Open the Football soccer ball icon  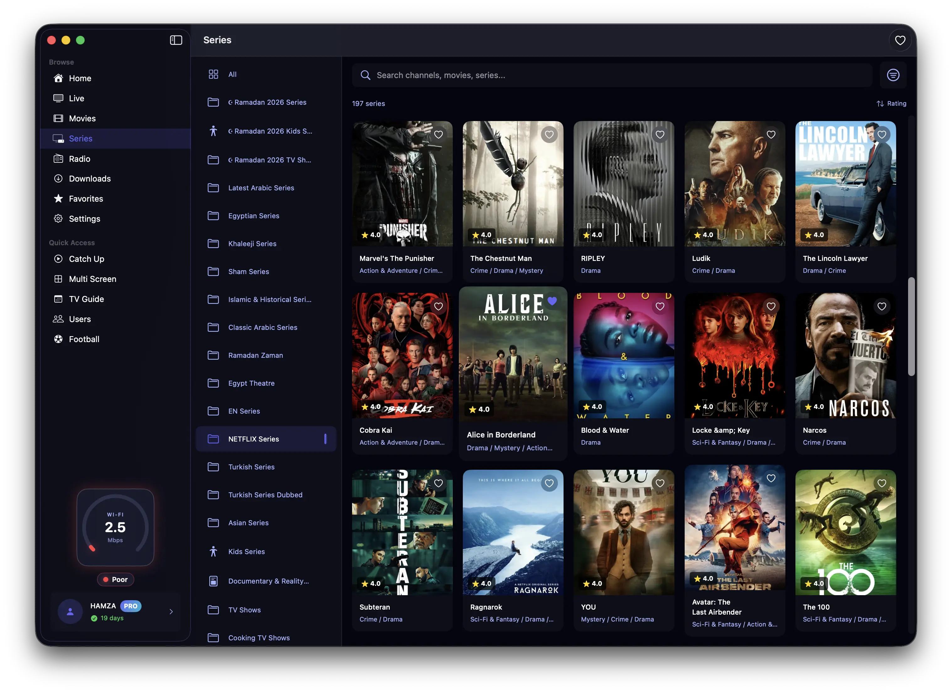[x=58, y=339]
